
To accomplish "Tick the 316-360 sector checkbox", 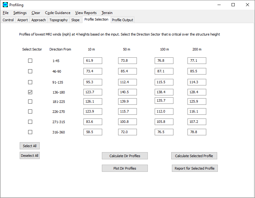I will 30,132.
